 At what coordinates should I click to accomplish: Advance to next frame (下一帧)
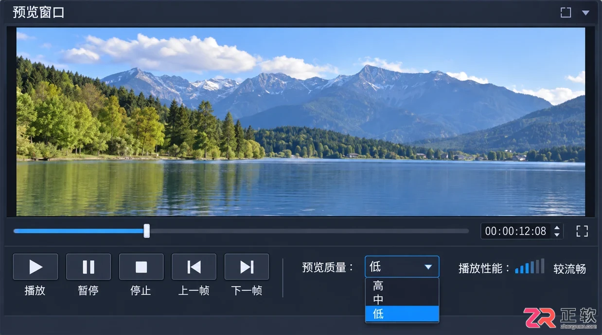click(247, 267)
